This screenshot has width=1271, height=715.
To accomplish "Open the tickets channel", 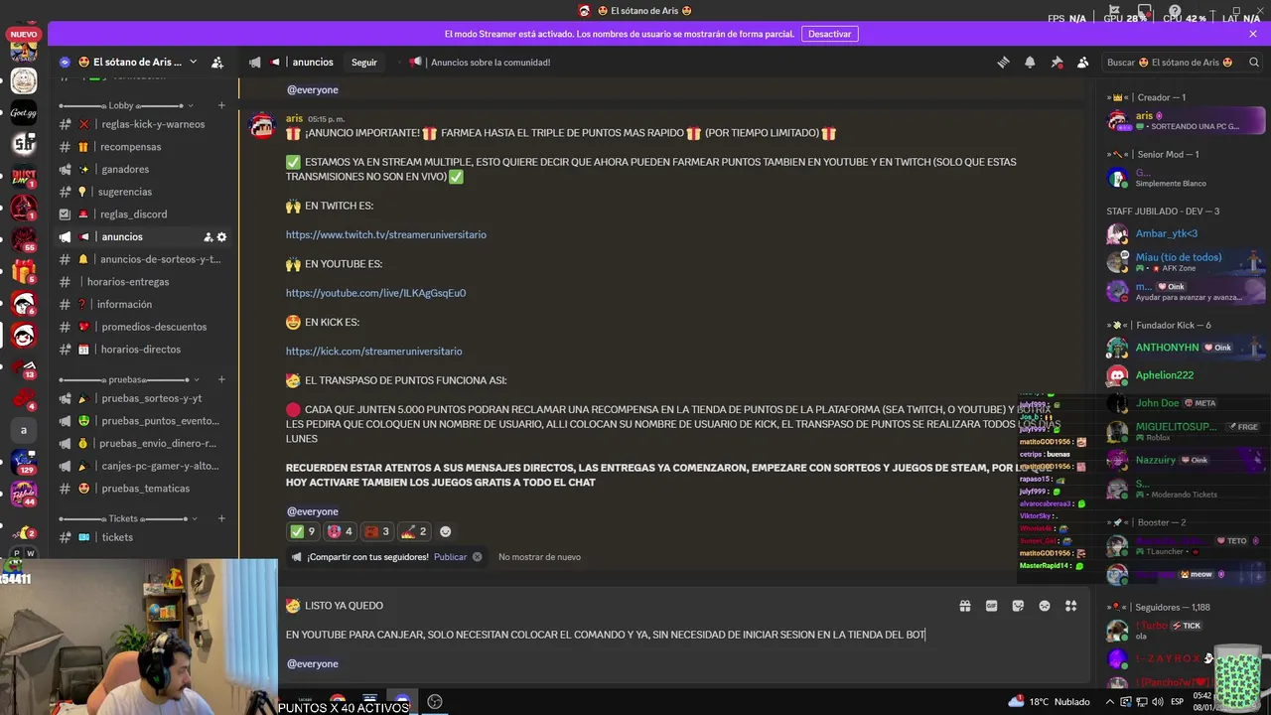I will [143, 537].
